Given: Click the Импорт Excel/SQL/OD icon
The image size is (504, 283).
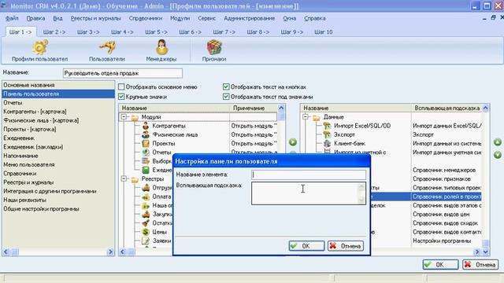Looking at the screenshot, I should 327,126.
